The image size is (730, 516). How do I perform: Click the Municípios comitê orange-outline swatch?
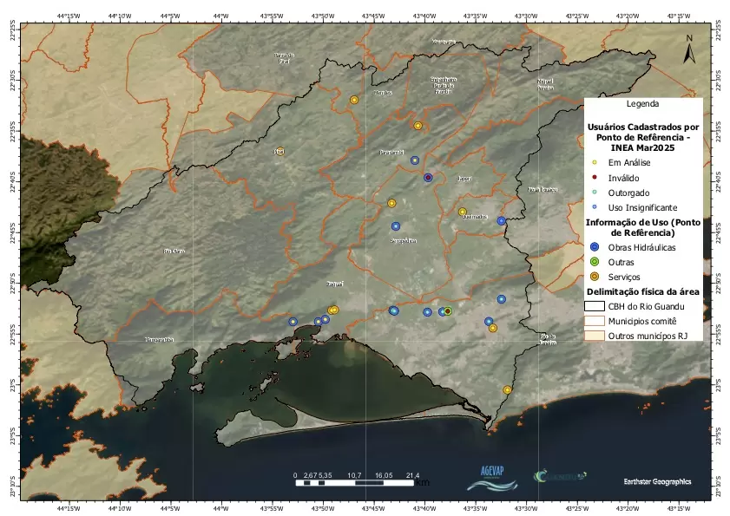594,320
